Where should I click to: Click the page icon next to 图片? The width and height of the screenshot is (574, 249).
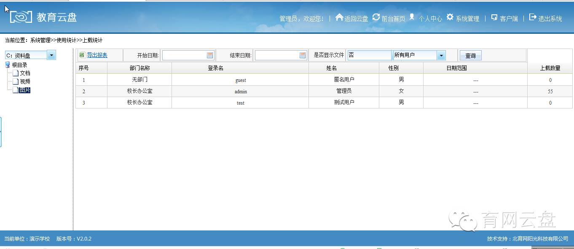click(x=16, y=90)
